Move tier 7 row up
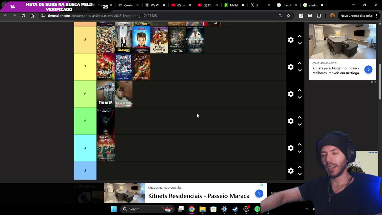The width and height of the screenshot is (382, 215). coord(300,63)
